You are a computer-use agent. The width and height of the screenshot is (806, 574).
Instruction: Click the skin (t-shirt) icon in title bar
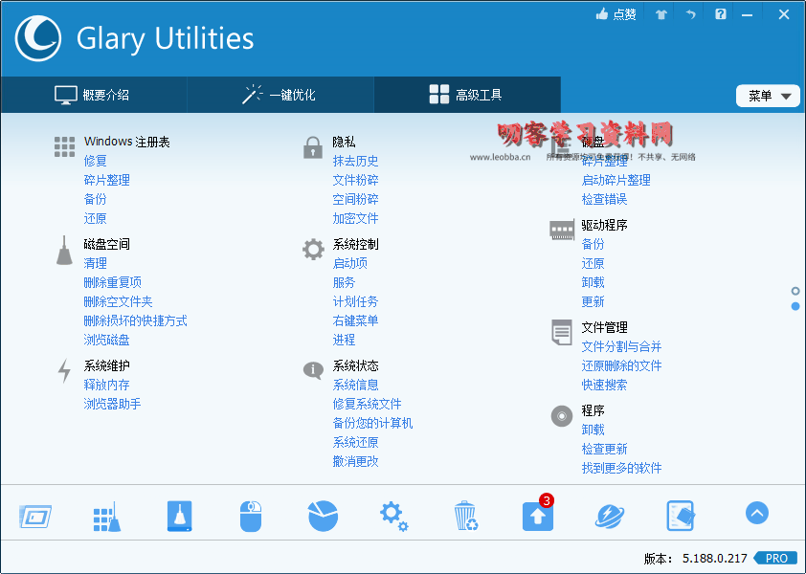click(660, 14)
